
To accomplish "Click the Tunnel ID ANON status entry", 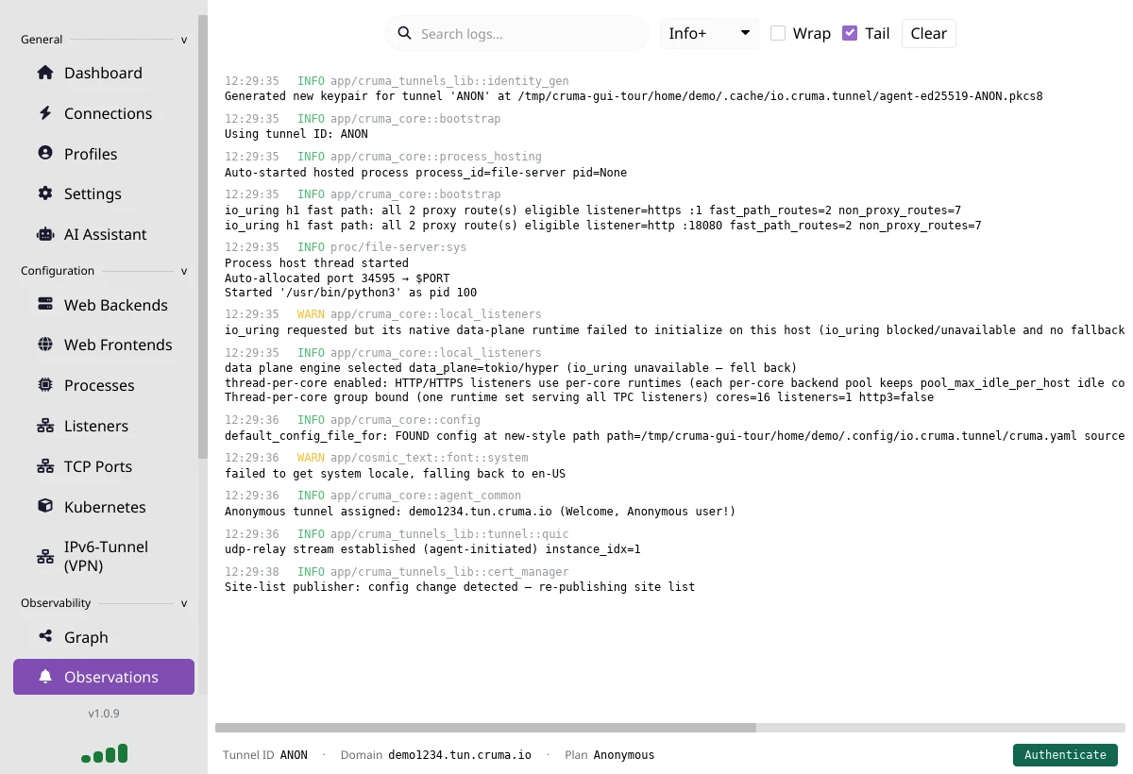I will coord(265,755).
